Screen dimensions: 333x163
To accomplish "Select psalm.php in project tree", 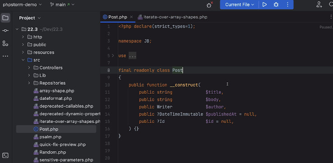I will click(x=51, y=137).
